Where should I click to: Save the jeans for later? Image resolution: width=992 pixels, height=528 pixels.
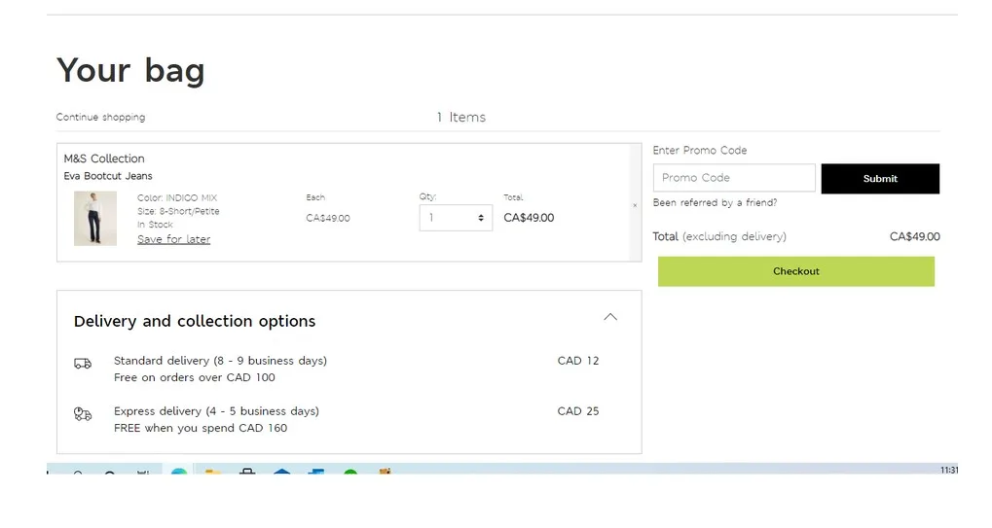click(x=173, y=239)
